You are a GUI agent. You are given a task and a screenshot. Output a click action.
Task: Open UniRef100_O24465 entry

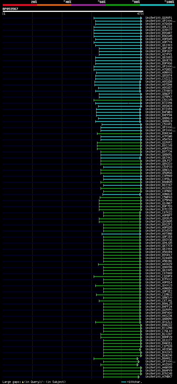159,258
